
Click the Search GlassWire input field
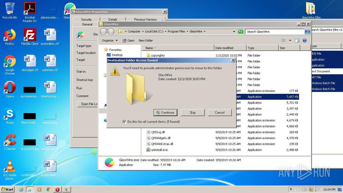[275, 32]
